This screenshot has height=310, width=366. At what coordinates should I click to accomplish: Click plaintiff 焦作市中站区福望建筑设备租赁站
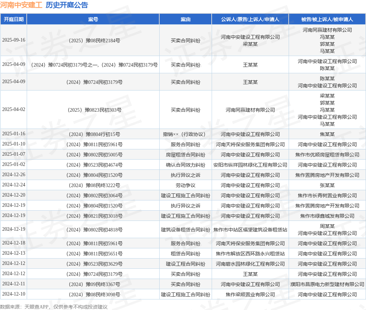tap(250, 230)
